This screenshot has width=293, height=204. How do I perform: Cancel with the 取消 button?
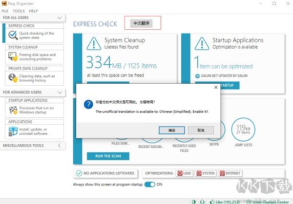(201, 130)
